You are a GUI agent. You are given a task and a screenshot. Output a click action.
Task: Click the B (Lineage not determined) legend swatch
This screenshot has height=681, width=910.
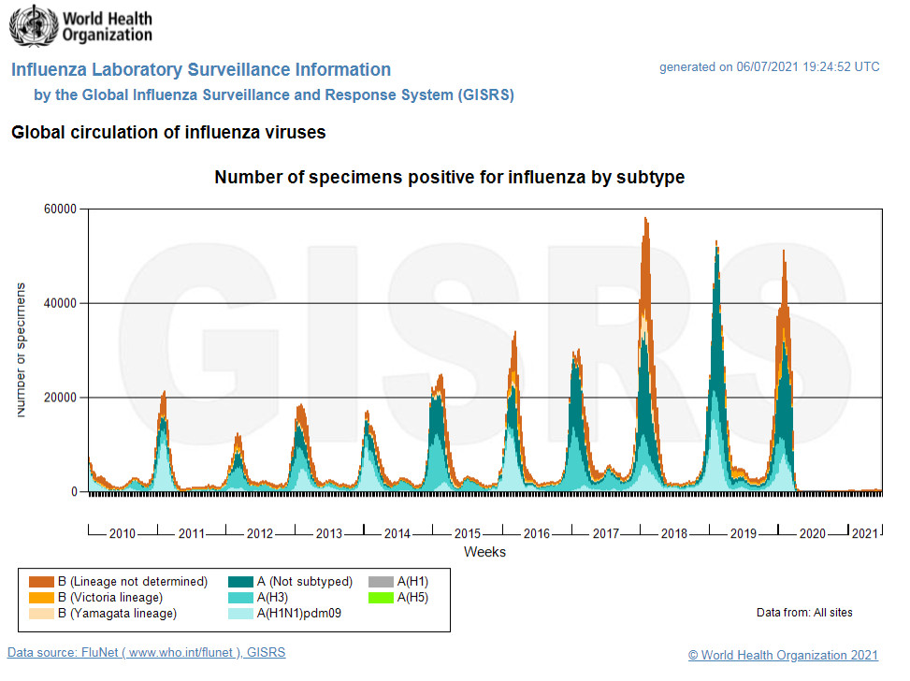coord(41,582)
